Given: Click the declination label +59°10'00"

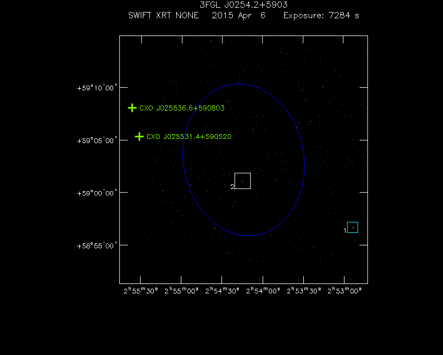Looking at the screenshot, I should pyautogui.click(x=97, y=88).
